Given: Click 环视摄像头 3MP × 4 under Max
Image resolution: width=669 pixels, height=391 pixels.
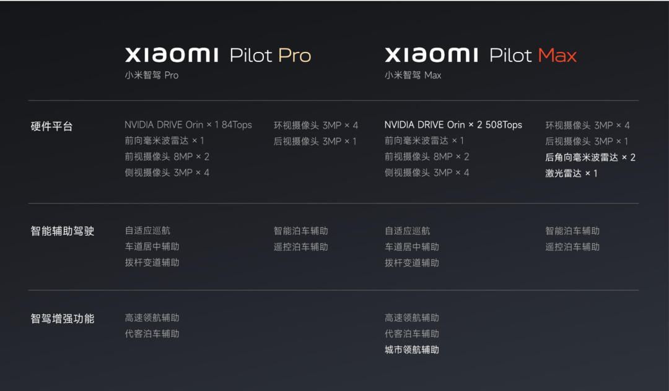Looking at the screenshot, I should tap(587, 125).
